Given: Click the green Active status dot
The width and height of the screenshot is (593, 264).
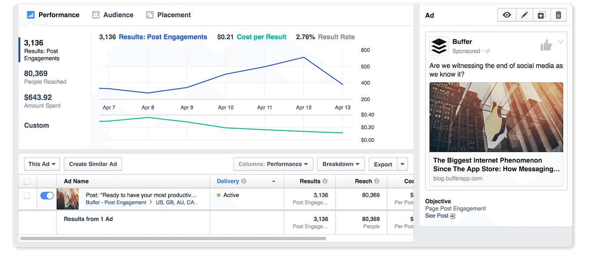Looking at the screenshot, I should click(x=219, y=195).
